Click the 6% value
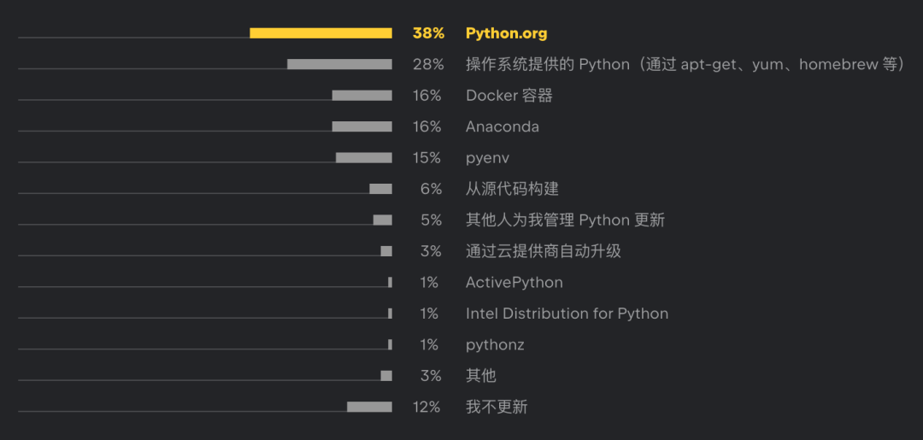This screenshot has height=440, width=923. click(x=432, y=189)
